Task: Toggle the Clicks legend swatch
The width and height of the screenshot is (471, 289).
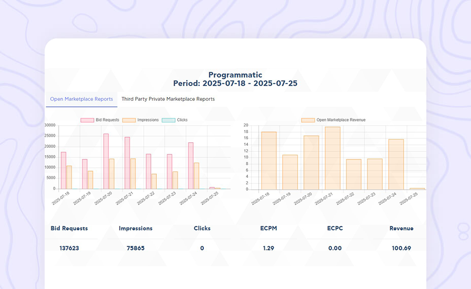Action: pyautogui.click(x=168, y=120)
